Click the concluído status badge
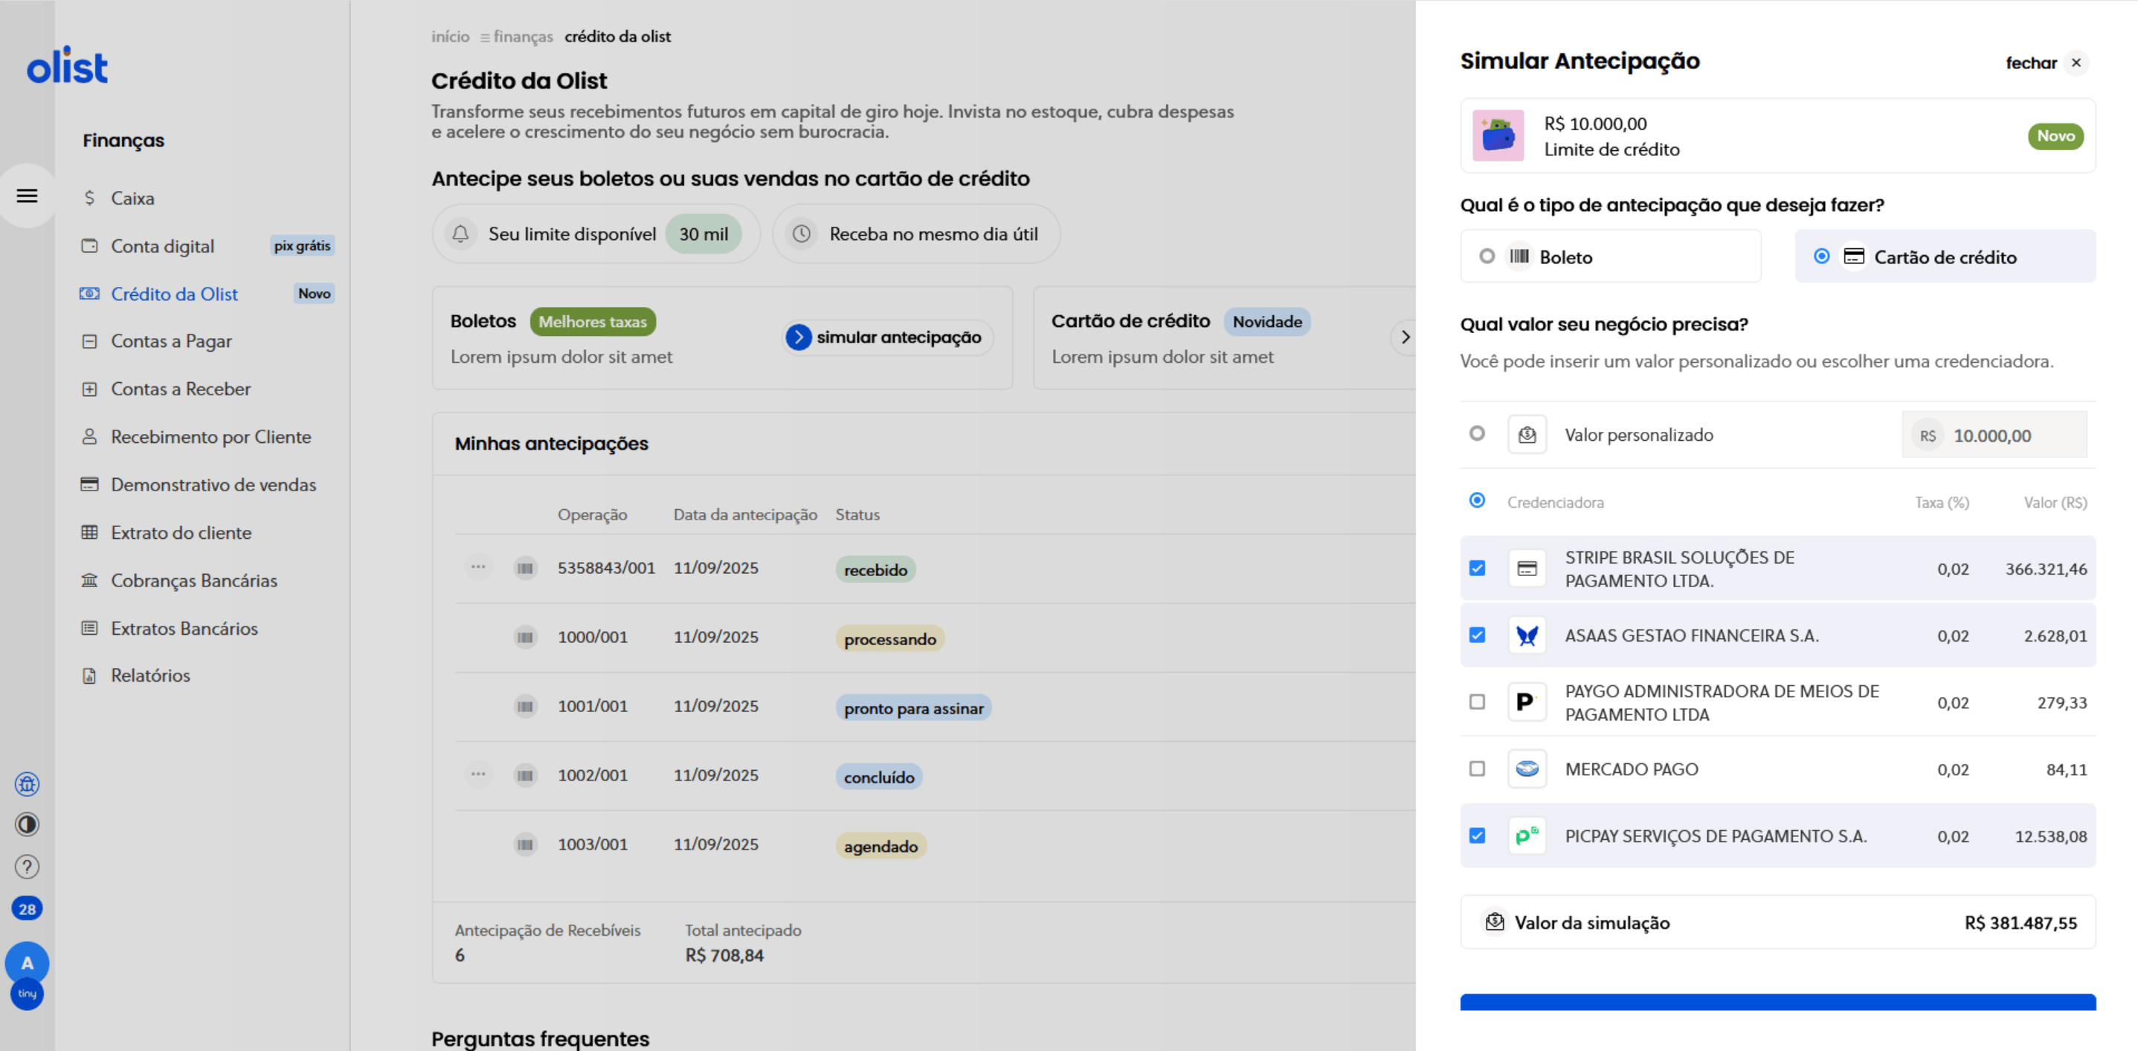Screen dimensions: 2138x1051 click(x=879, y=777)
